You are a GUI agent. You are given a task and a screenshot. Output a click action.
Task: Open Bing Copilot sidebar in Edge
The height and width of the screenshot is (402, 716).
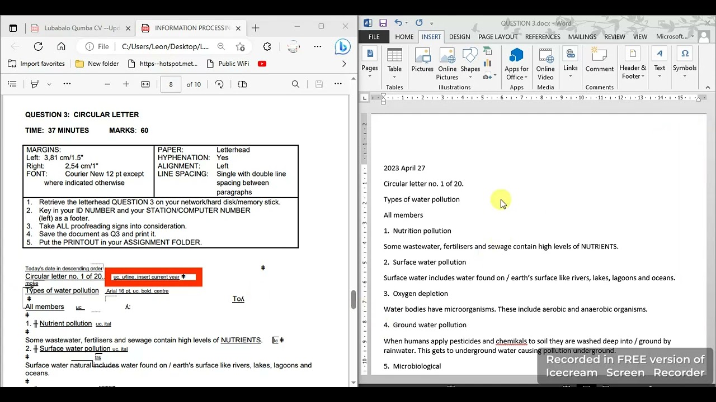(342, 47)
